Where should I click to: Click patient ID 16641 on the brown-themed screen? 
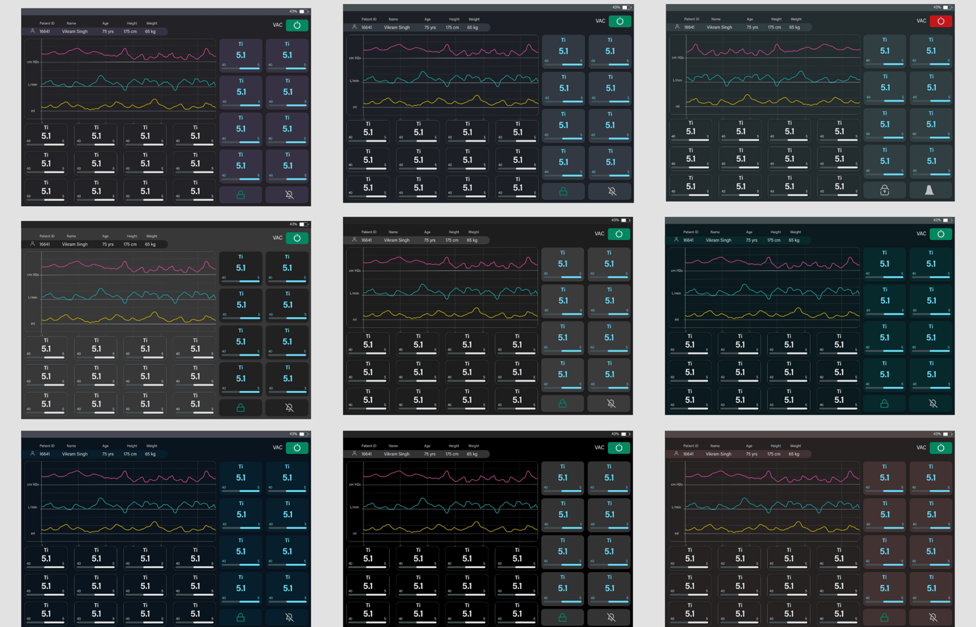pos(688,454)
